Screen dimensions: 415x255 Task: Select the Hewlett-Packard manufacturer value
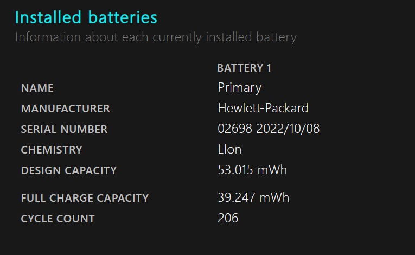[x=263, y=108]
